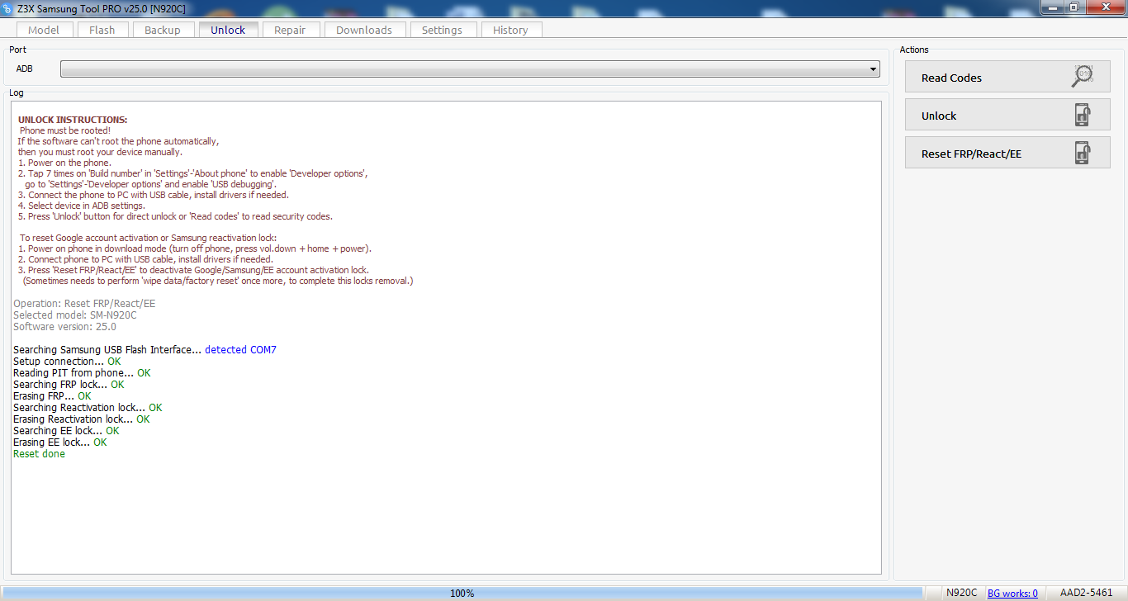Click the AAD2-5461 status bar entry

click(x=1086, y=593)
